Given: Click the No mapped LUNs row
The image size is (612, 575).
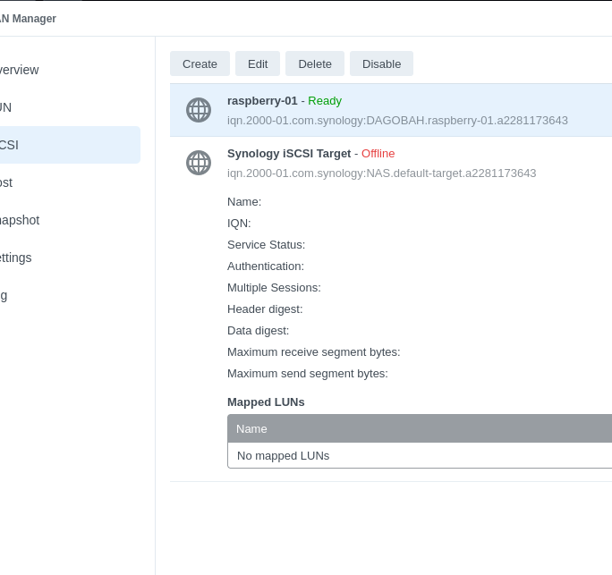Looking at the screenshot, I should pyautogui.click(x=420, y=456).
